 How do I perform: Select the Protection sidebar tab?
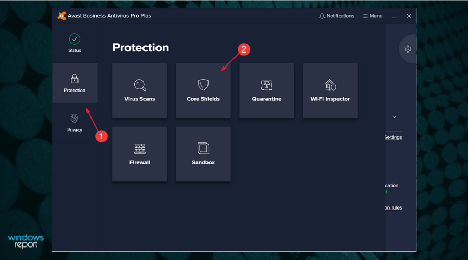click(74, 83)
